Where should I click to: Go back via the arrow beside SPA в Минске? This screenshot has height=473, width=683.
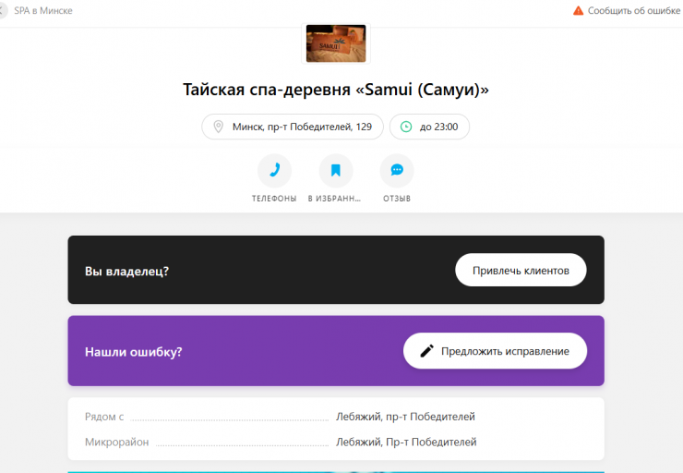tap(3, 10)
